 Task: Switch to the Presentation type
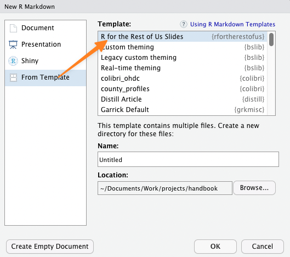pyautogui.click(x=41, y=44)
